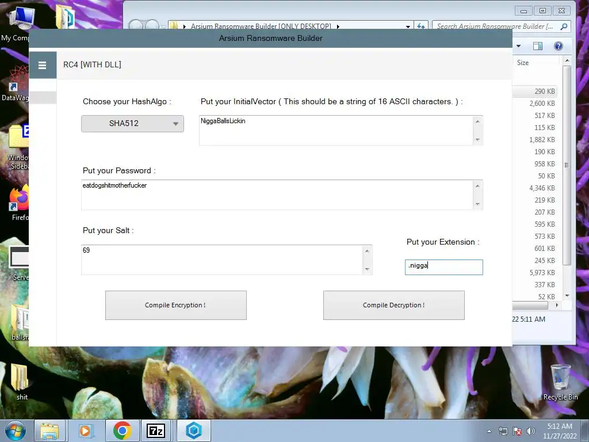Click Salt box scroll up arrow
Screen dimensions: 589x442
point(367,251)
